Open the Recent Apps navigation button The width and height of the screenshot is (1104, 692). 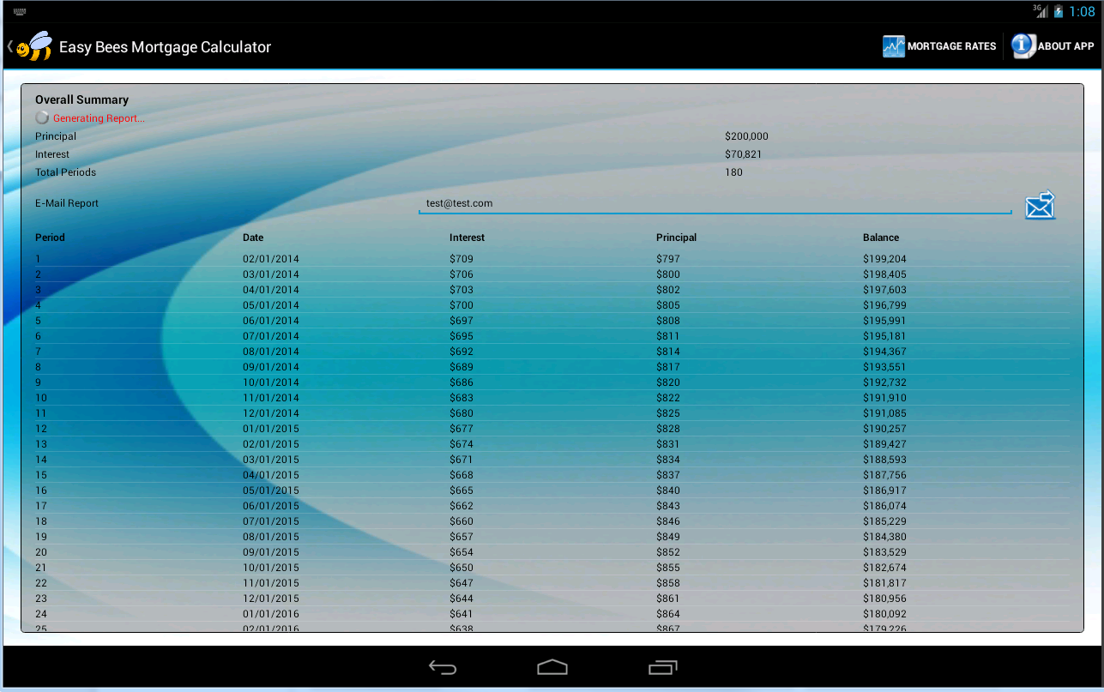point(662,667)
